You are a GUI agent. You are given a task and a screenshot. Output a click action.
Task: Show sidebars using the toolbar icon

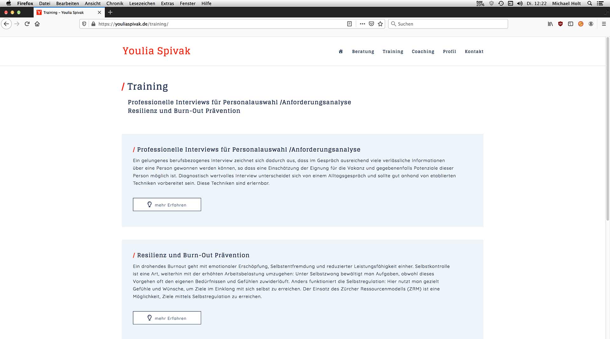pyautogui.click(x=571, y=24)
